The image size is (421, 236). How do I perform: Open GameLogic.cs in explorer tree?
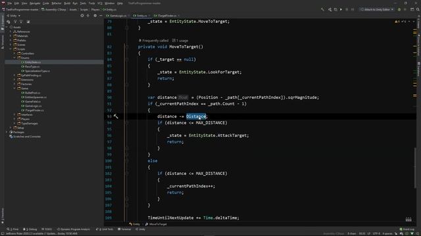coord(33,106)
